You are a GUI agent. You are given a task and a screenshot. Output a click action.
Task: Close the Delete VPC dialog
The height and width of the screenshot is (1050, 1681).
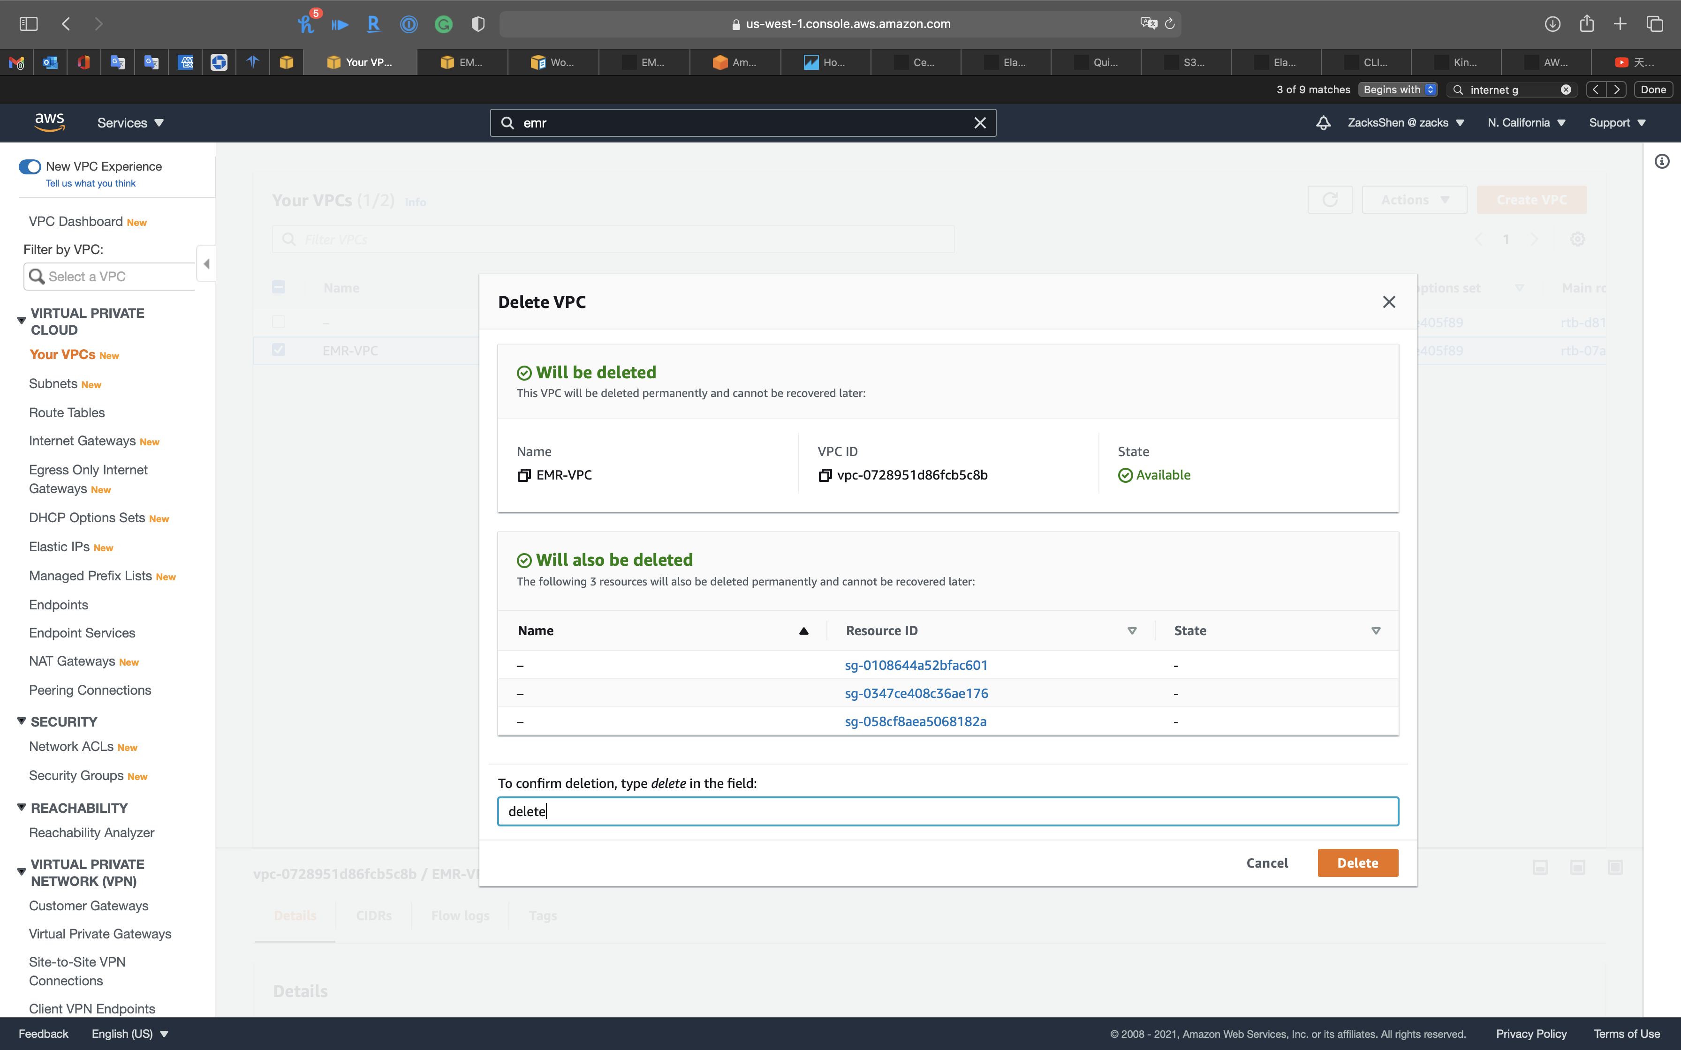[1389, 302]
